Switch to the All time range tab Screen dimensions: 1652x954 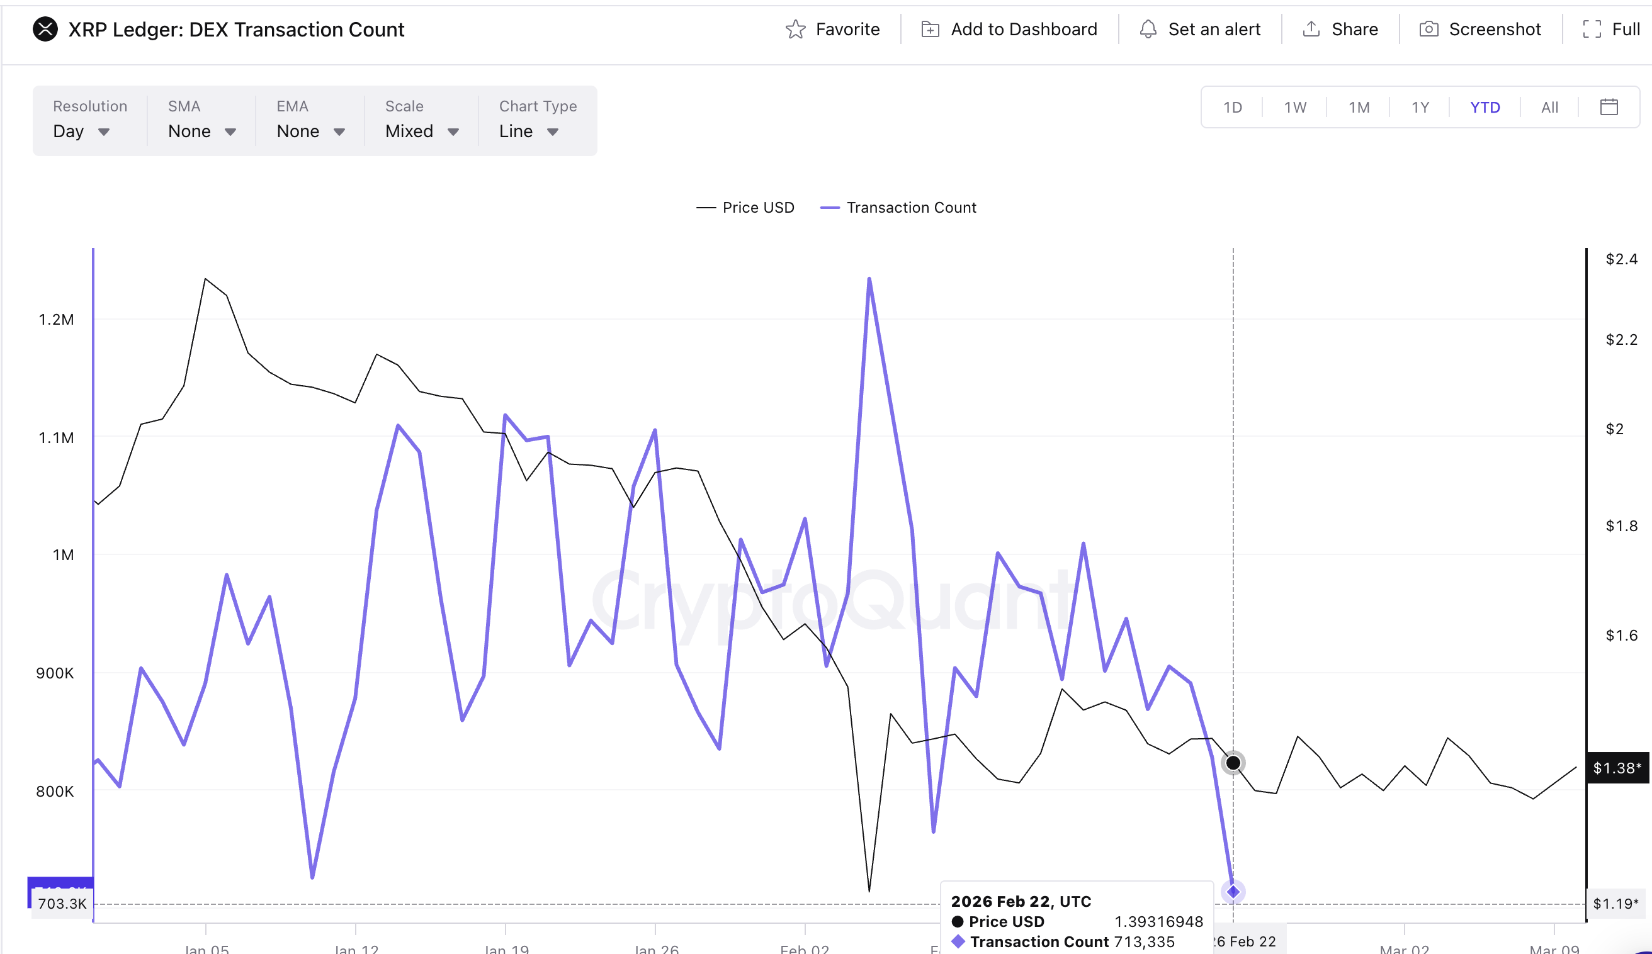coord(1549,107)
